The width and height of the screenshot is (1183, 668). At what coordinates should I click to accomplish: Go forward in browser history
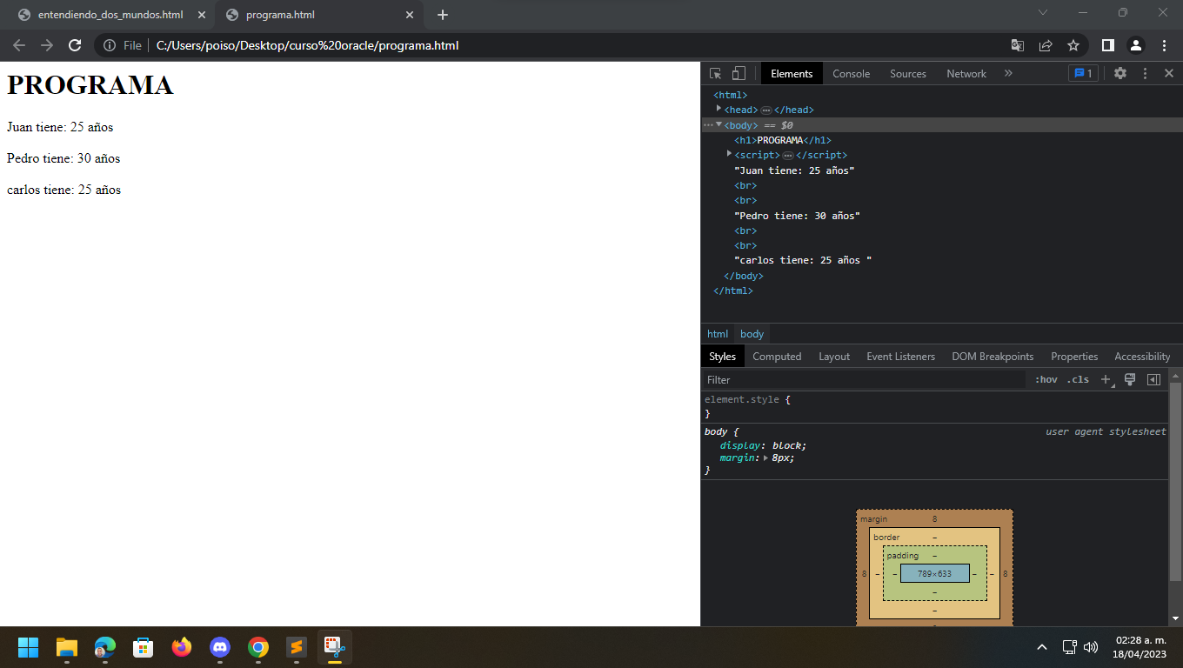click(47, 45)
